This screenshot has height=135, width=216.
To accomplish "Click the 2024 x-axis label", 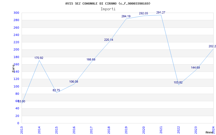I will (213, 130).
